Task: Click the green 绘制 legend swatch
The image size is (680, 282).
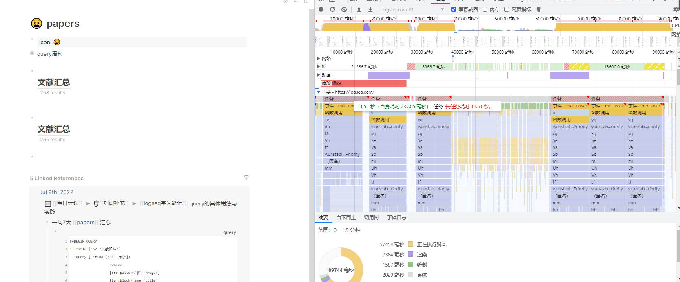Action: [x=410, y=265]
